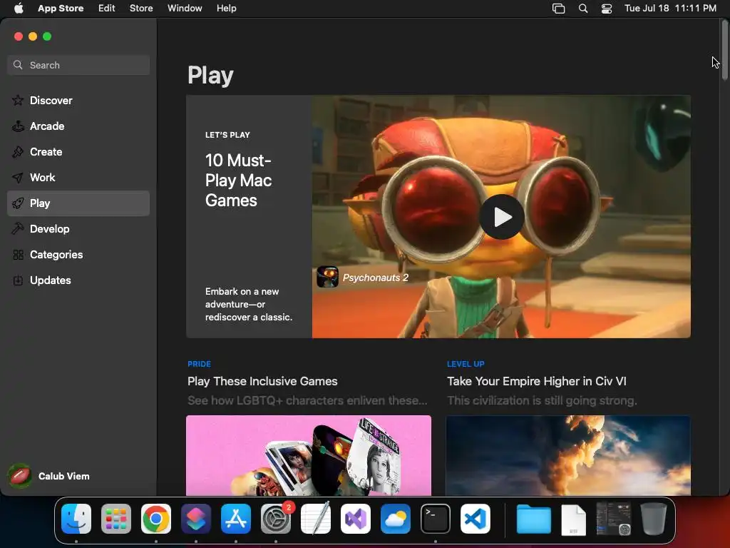The width and height of the screenshot is (730, 548).
Task: Click the PRIDE category label
Action: click(200, 364)
